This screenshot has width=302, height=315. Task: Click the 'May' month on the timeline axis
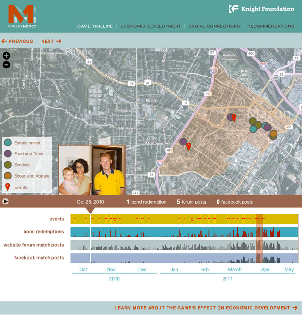(x=289, y=270)
